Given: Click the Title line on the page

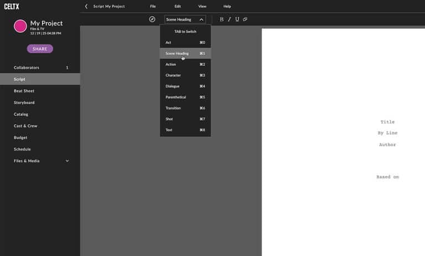Looking at the screenshot, I should point(387,122).
